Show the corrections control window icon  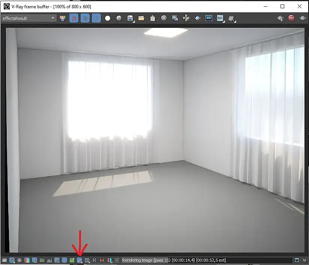click(4, 260)
